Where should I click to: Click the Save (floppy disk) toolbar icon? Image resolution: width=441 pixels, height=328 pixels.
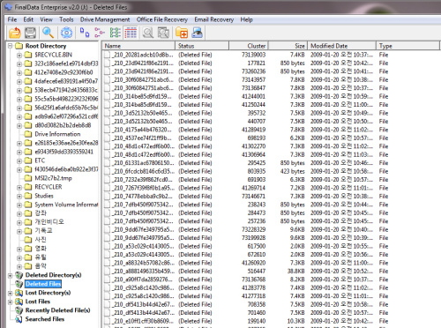point(30,33)
